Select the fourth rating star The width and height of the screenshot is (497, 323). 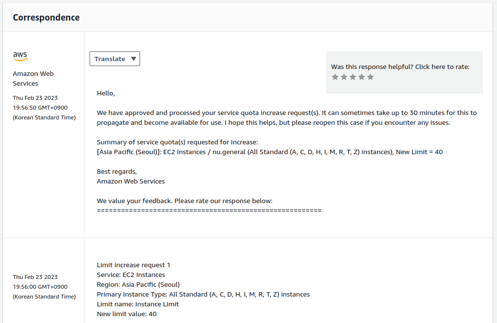pos(362,77)
